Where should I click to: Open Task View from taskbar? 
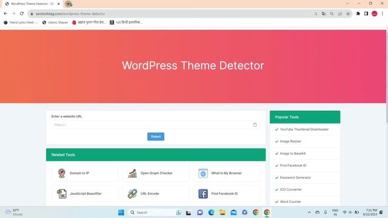click(189, 213)
